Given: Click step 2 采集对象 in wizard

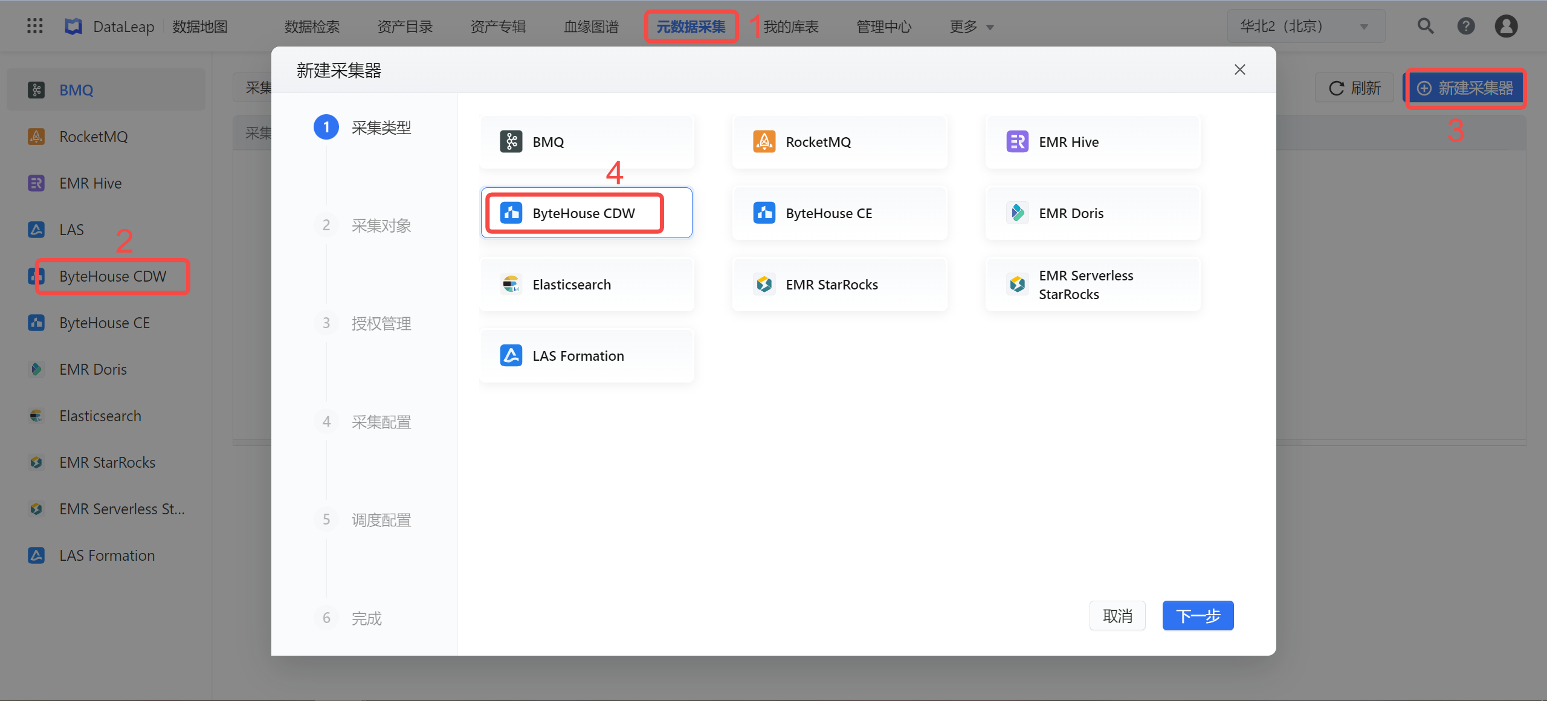Looking at the screenshot, I should coord(363,225).
